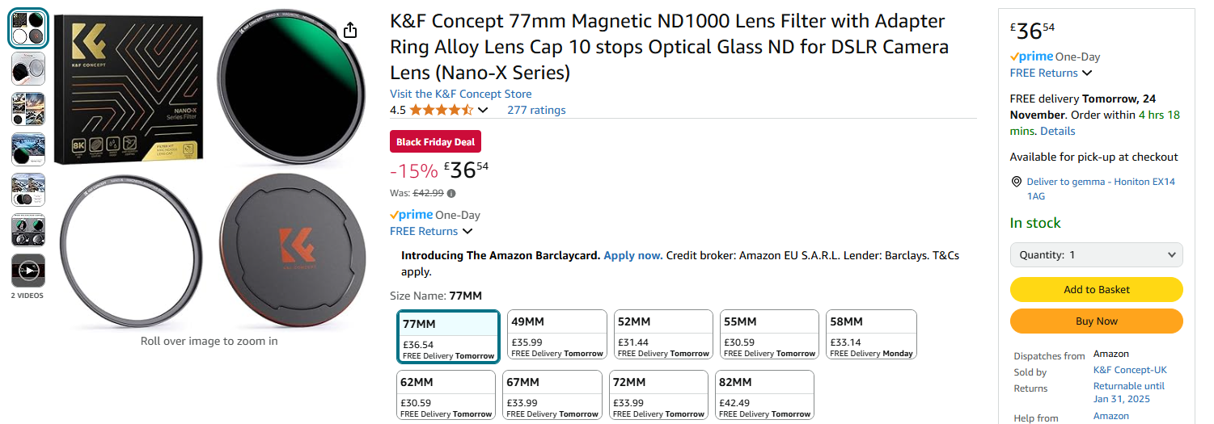Click the Buy Now button
The width and height of the screenshot is (1214, 424).
click(1096, 321)
